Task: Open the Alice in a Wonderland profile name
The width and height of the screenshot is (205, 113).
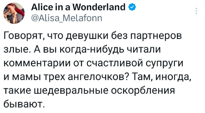Action: pyautogui.click(x=78, y=7)
